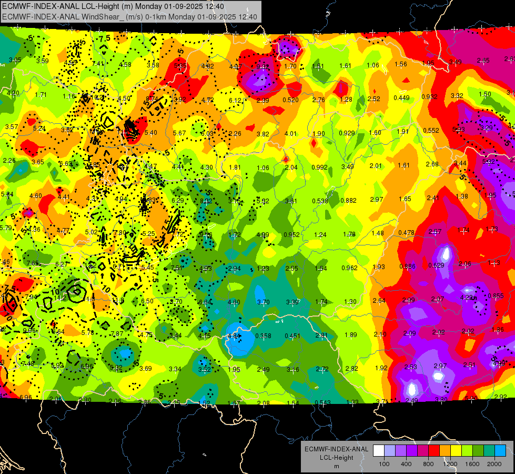Click the wind shear value 3.57
Screen dimensions: 515x474
point(12,126)
